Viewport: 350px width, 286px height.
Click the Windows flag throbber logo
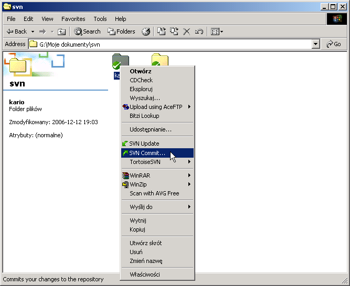337,19
